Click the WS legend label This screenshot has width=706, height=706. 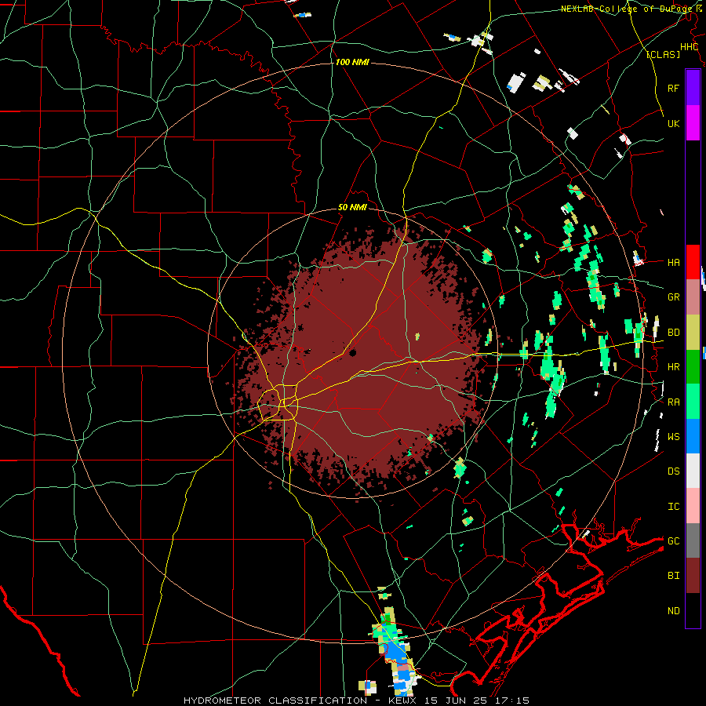(x=673, y=436)
